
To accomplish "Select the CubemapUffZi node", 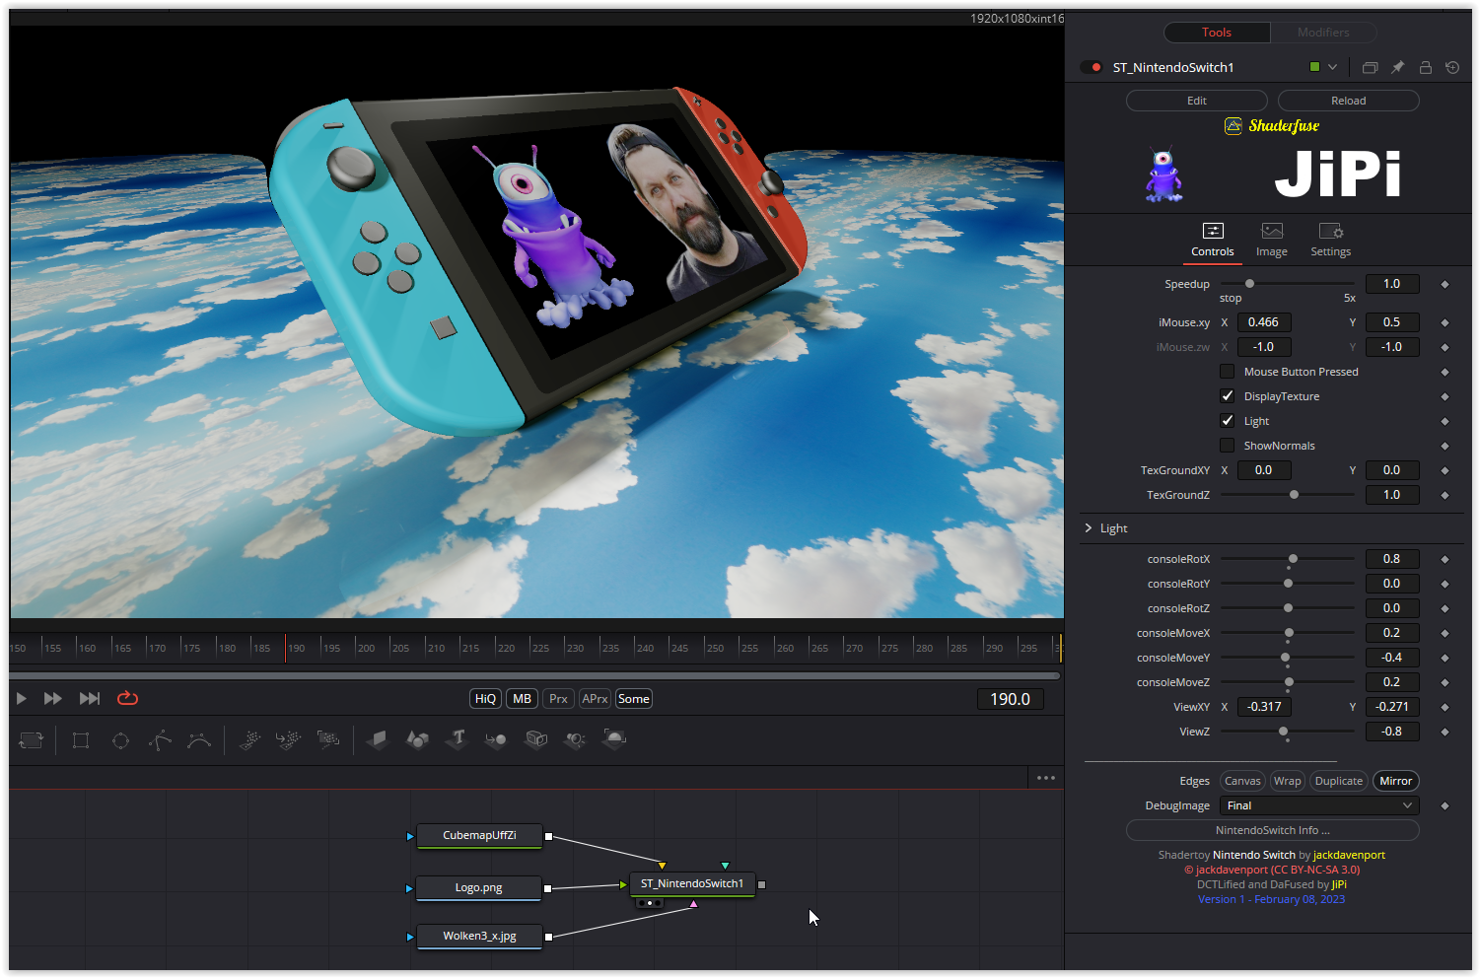I will point(479,836).
